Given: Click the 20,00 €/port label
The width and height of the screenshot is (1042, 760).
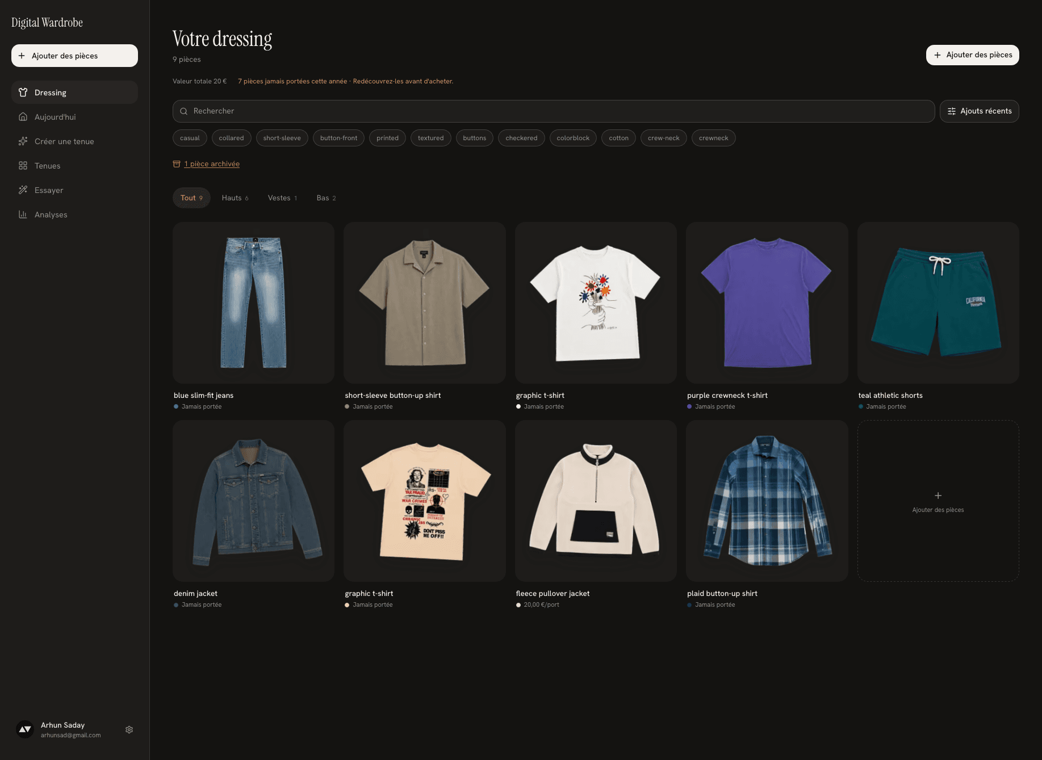Looking at the screenshot, I should pos(541,605).
